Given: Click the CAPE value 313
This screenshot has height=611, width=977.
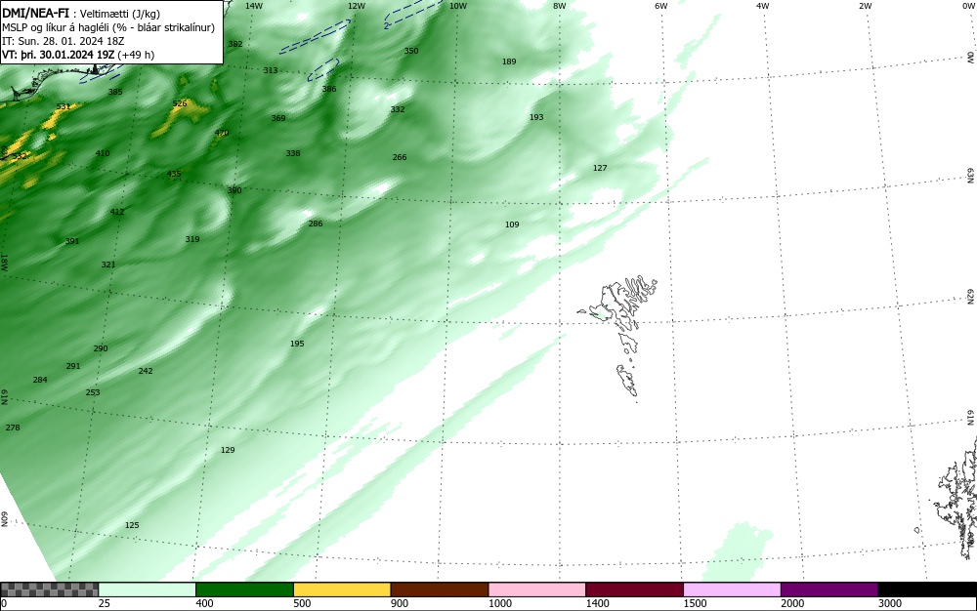Looking at the screenshot, I should point(271,70).
